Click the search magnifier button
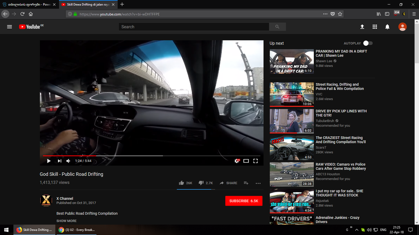The width and height of the screenshot is (419, 235). point(277,27)
